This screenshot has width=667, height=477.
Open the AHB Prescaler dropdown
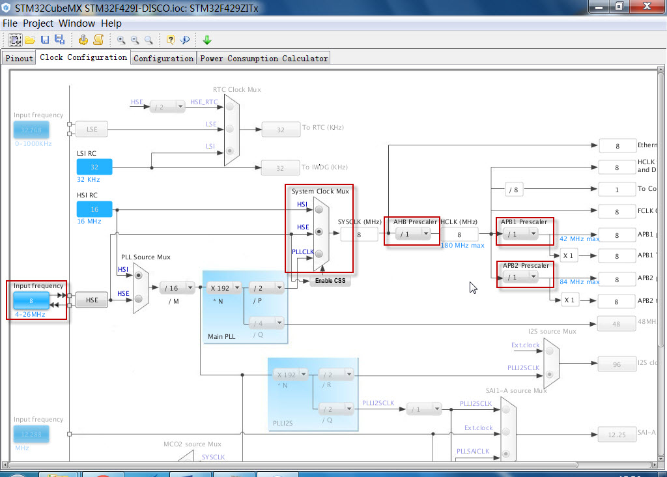(x=412, y=233)
